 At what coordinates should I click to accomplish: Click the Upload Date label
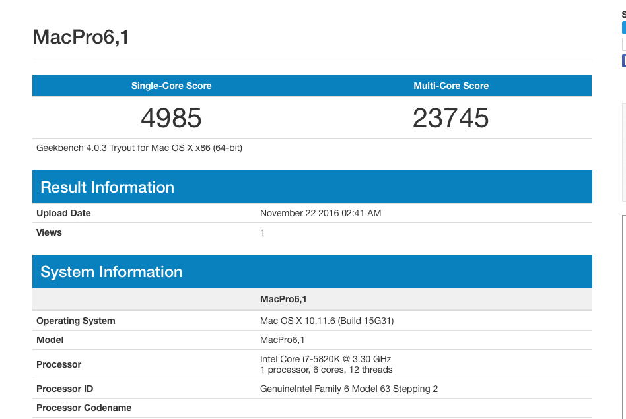[63, 213]
